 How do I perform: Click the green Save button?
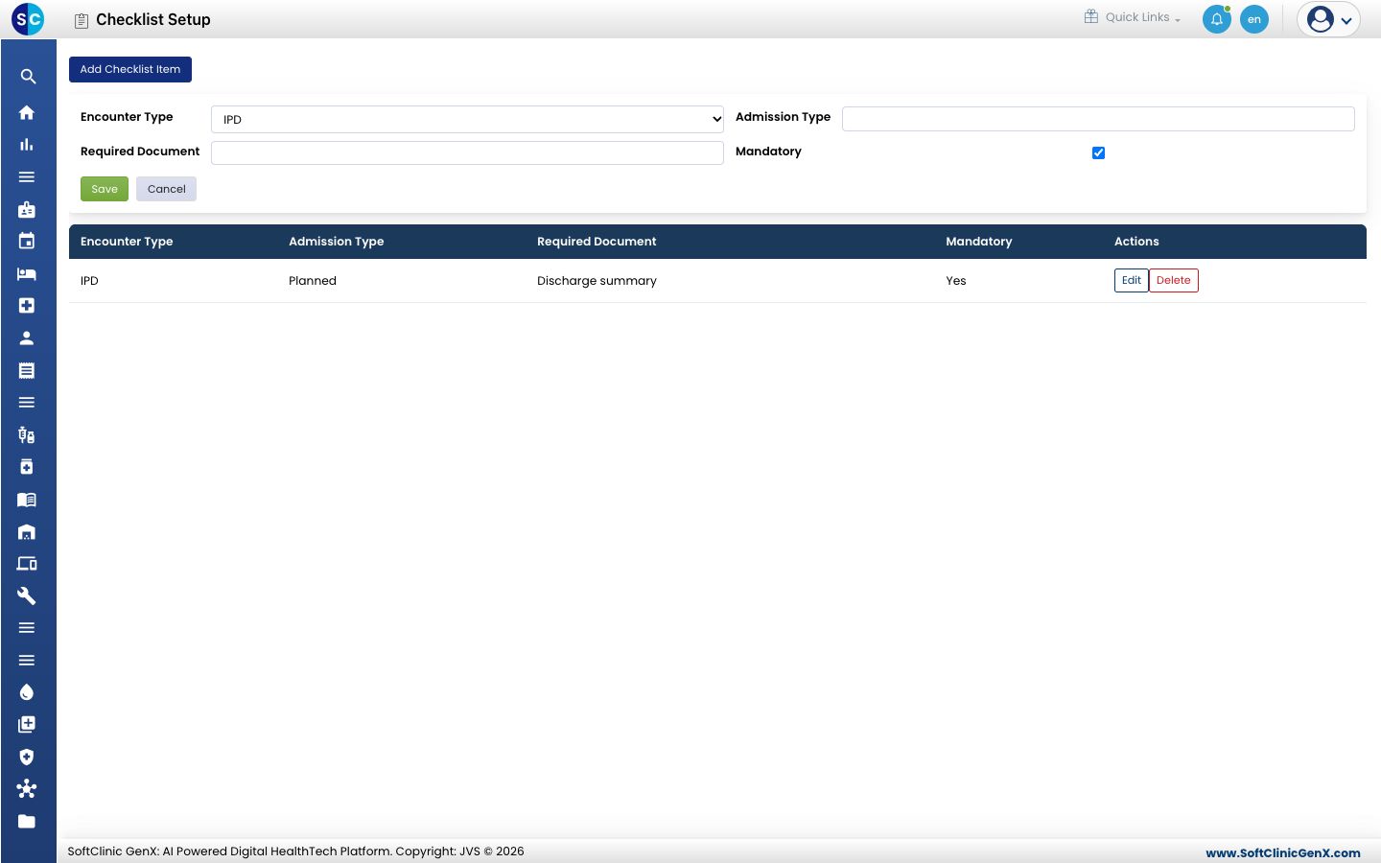pos(105,189)
